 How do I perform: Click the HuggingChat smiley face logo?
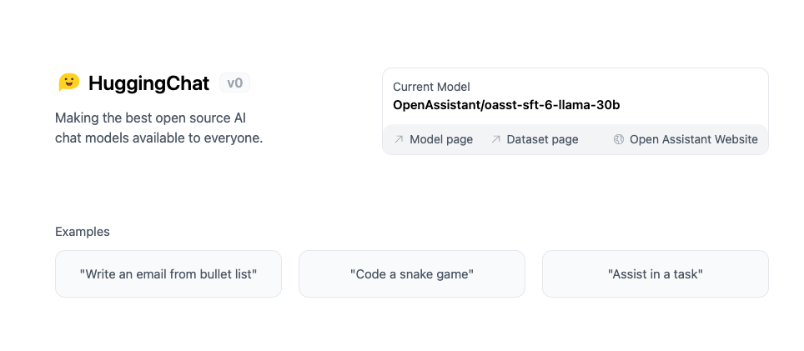[69, 82]
